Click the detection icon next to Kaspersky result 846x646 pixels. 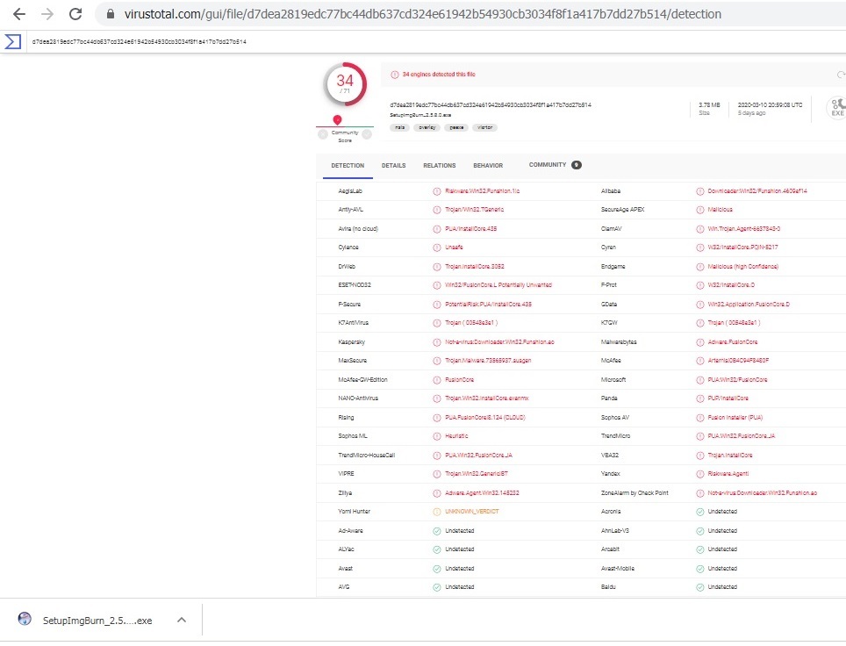click(437, 342)
